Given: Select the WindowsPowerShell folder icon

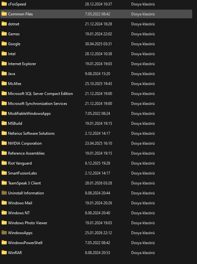Looking at the screenshot, I should (4, 242).
